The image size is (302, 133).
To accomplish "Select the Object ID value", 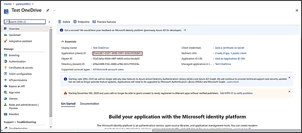I will pos(116,59).
